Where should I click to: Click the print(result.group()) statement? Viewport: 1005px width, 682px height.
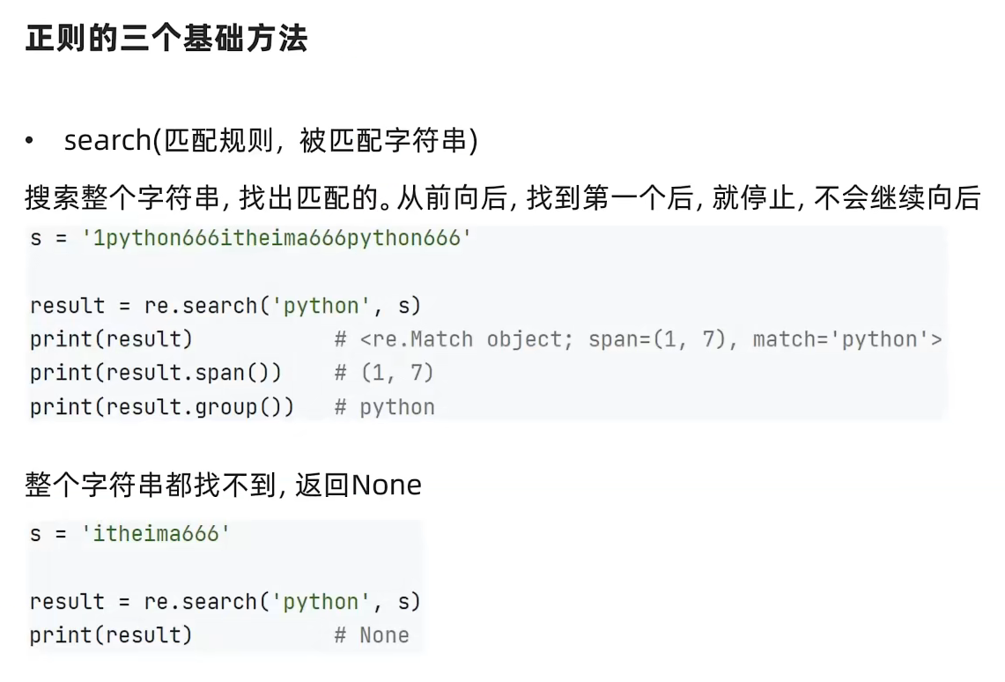coord(161,407)
